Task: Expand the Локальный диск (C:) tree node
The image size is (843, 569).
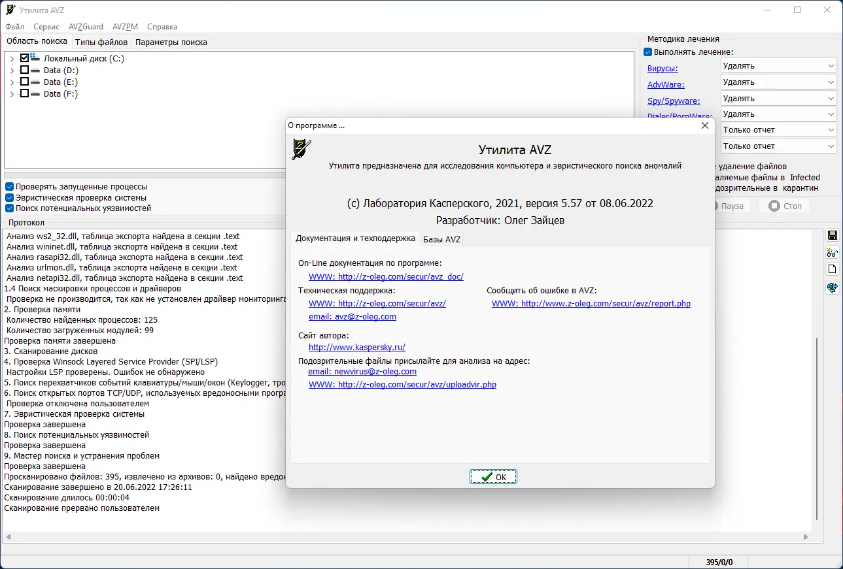Action: [x=12, y=59]
